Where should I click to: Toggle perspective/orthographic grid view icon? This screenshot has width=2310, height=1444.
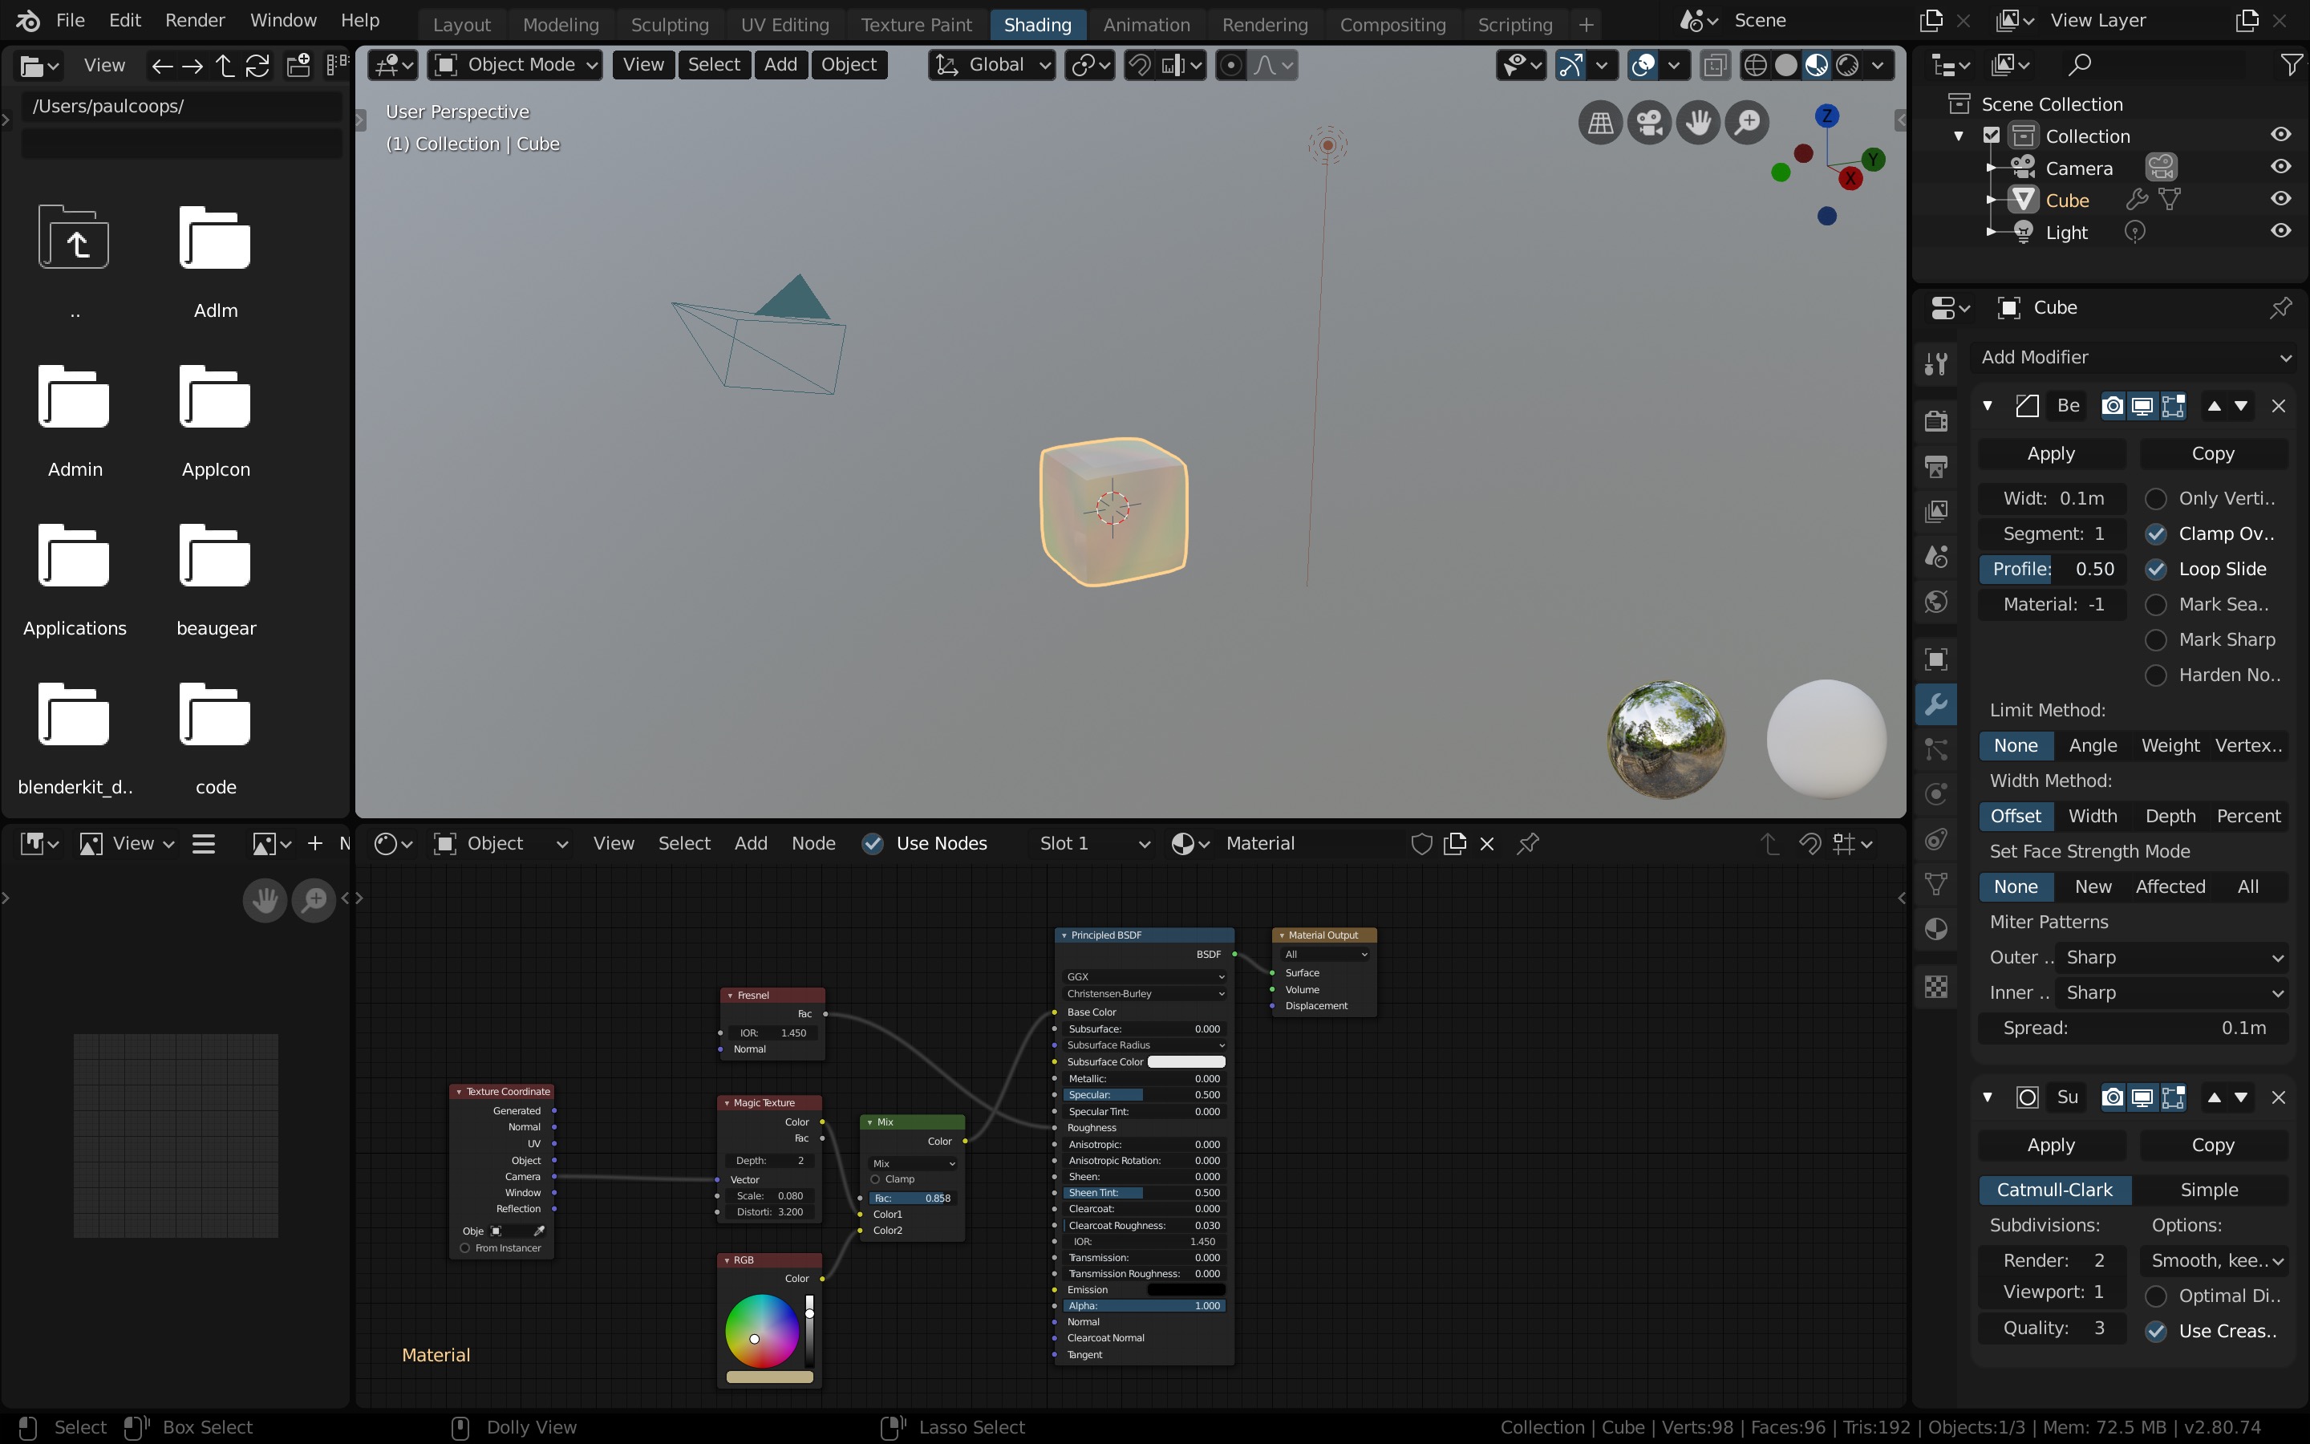pos(1601,122)
